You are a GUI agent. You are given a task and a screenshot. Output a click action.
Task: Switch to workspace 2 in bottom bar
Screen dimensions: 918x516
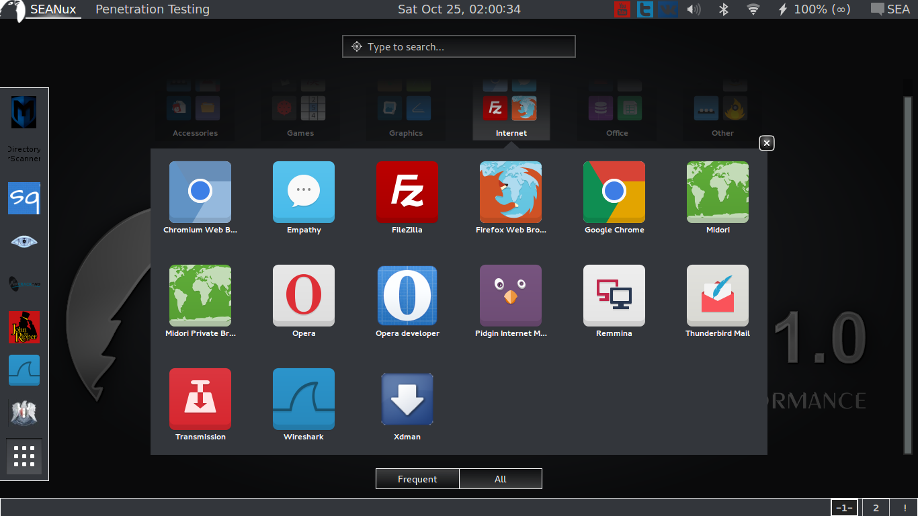point(876,508)
